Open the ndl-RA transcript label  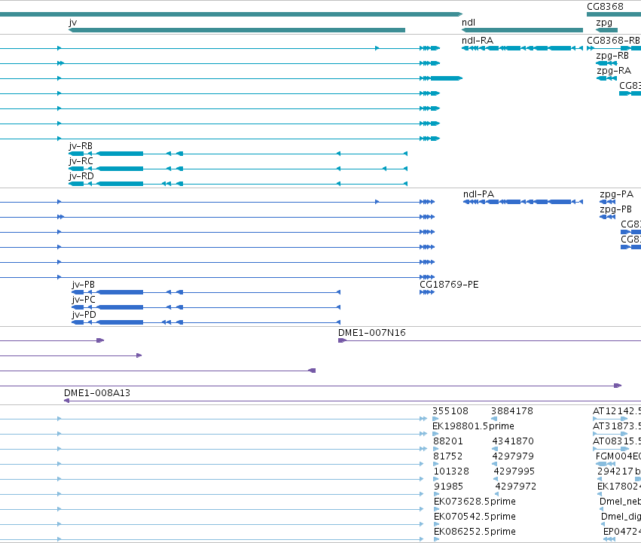tap(477, 41)
